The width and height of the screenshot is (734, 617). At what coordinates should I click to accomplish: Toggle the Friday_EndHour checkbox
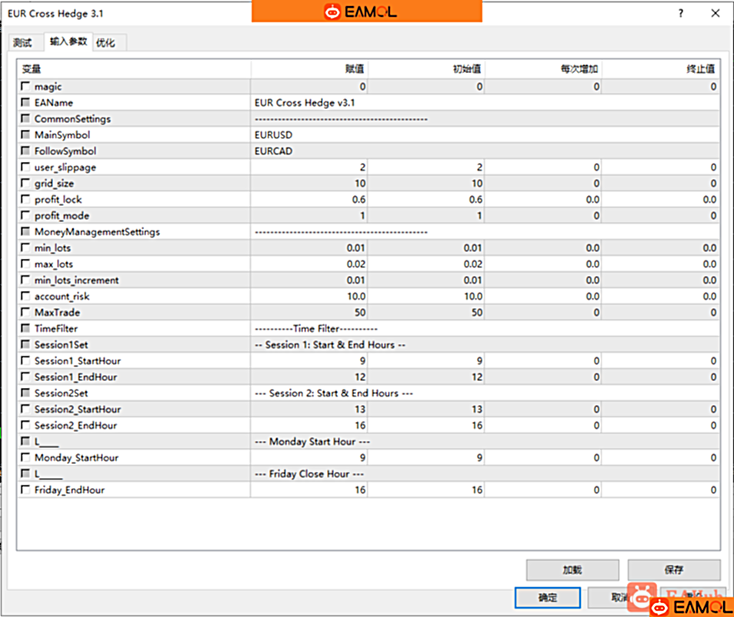(x=26, y=489)
